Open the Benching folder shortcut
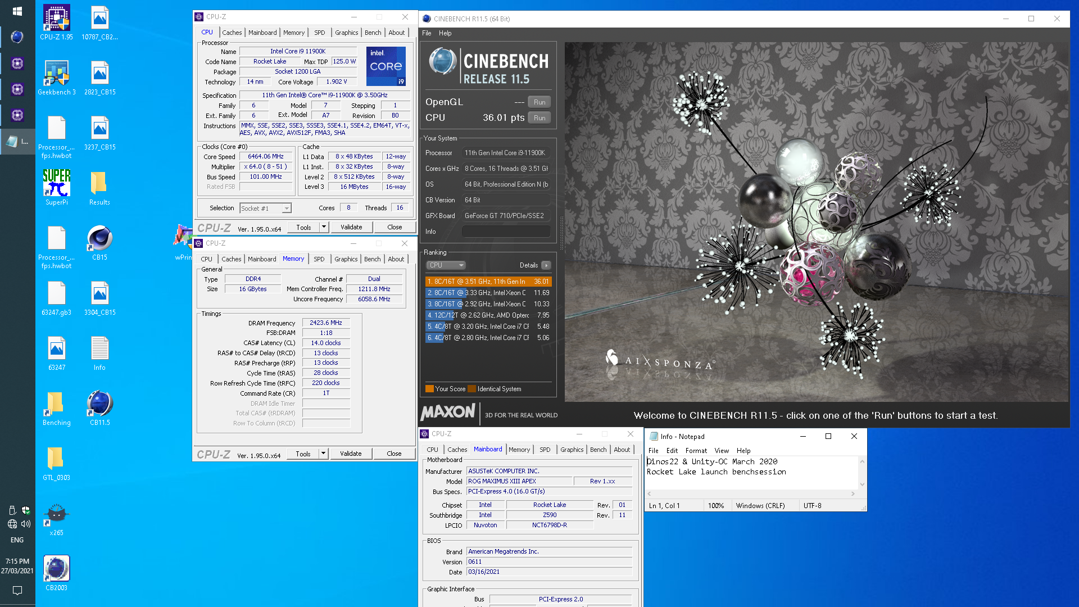The height and width of the screenshot is (607, 1079). pos(56,408)
